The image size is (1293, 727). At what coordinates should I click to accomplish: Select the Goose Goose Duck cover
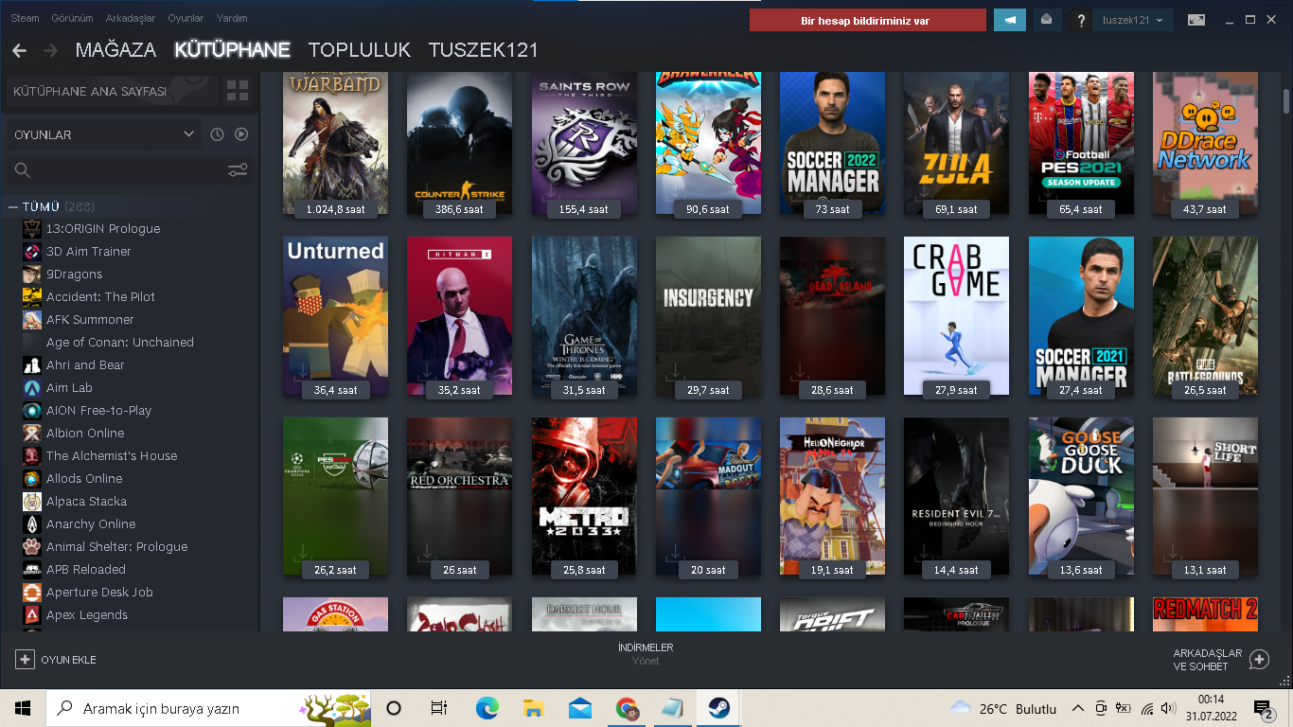pos(1081,496)
